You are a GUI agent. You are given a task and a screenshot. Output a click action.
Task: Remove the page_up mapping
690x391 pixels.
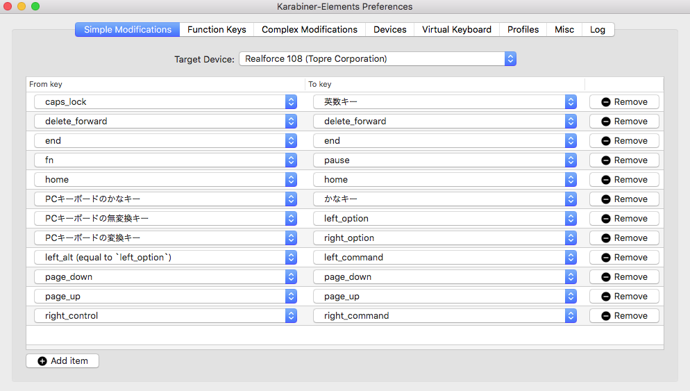624,297
